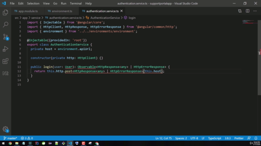
Task: Select language mode TypeScript
Action: coord(215,138)
